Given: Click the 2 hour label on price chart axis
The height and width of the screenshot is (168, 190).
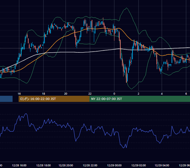Looking at the screenshot, I should point(138,94).
